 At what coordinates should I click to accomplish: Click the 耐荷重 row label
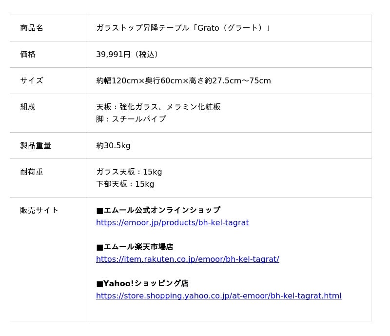pos(32,172)
